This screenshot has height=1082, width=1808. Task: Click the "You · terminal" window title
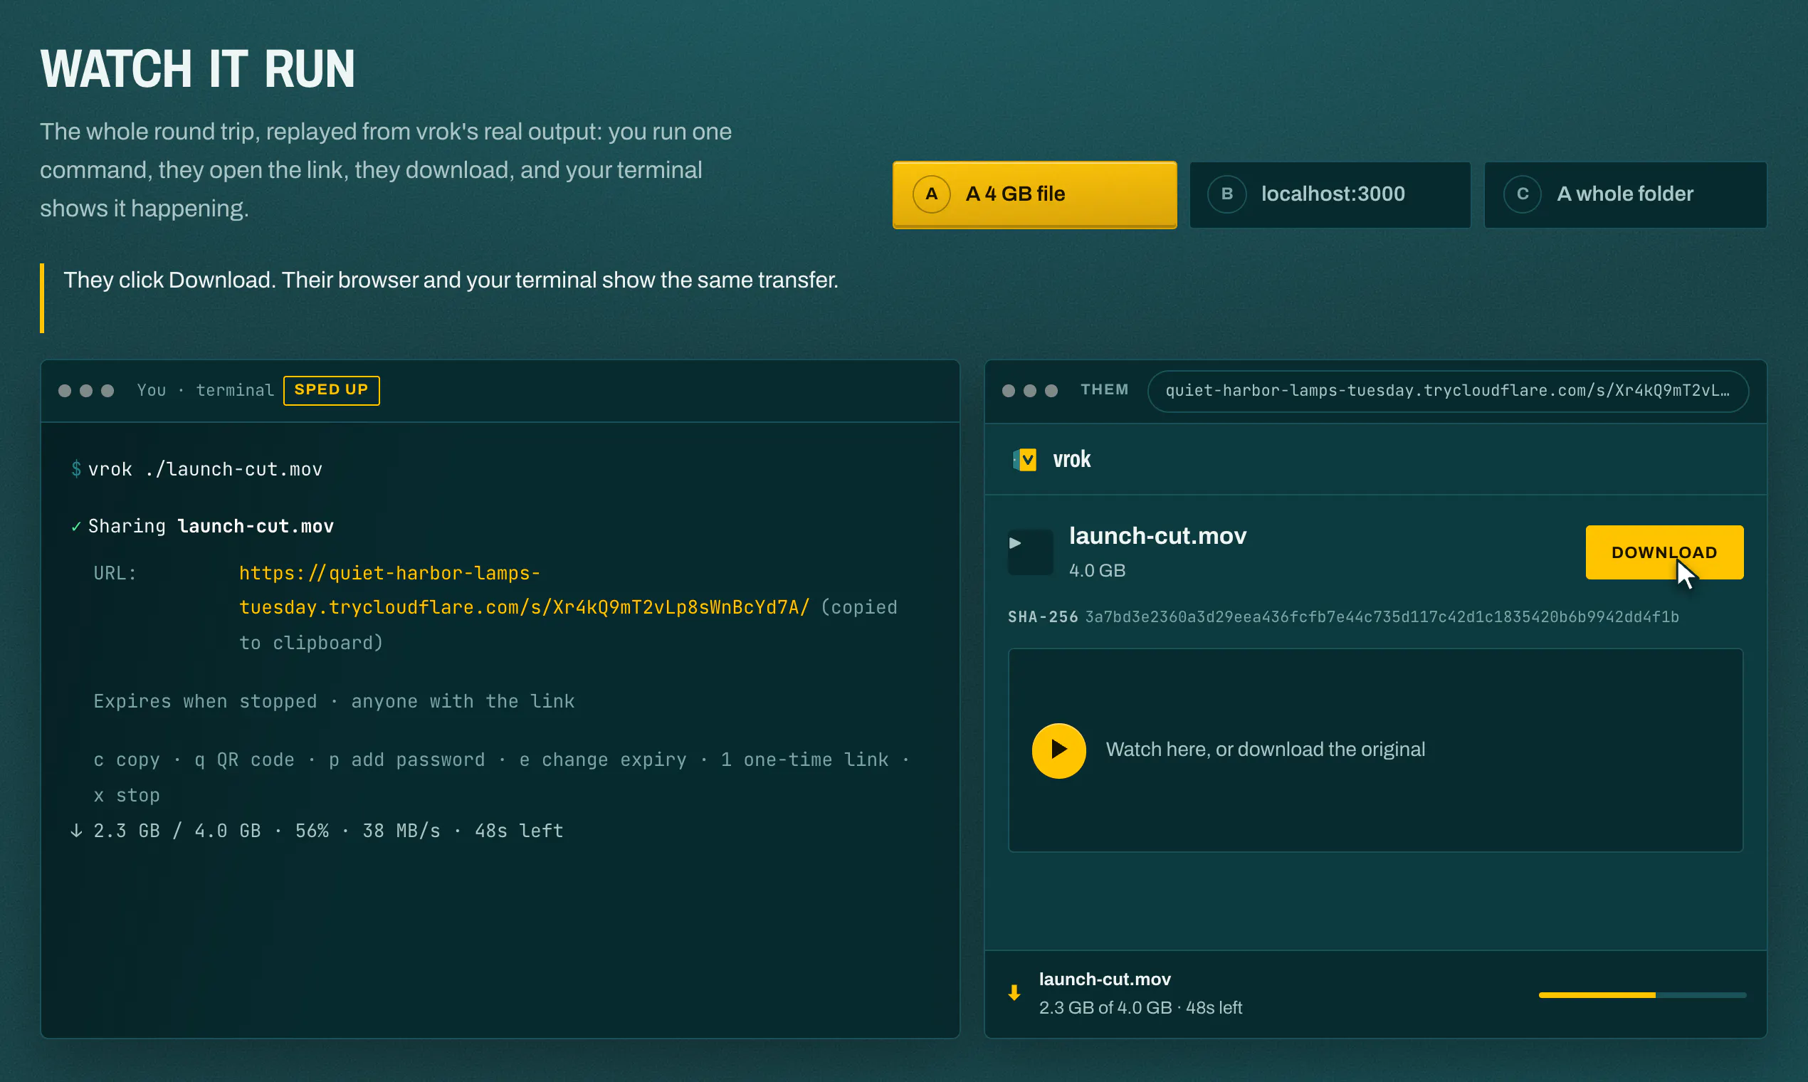click(x=206, y=391)
